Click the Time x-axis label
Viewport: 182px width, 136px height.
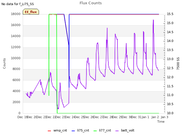(161, 122)
